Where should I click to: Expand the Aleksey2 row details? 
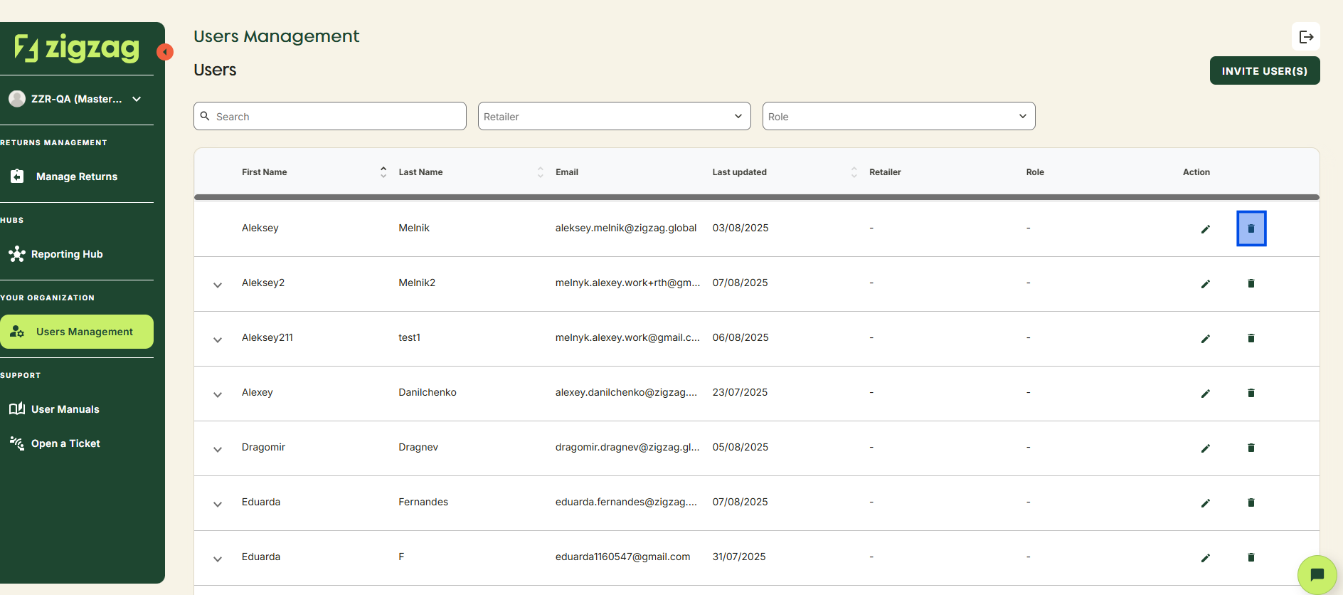[x=218, y=285]
